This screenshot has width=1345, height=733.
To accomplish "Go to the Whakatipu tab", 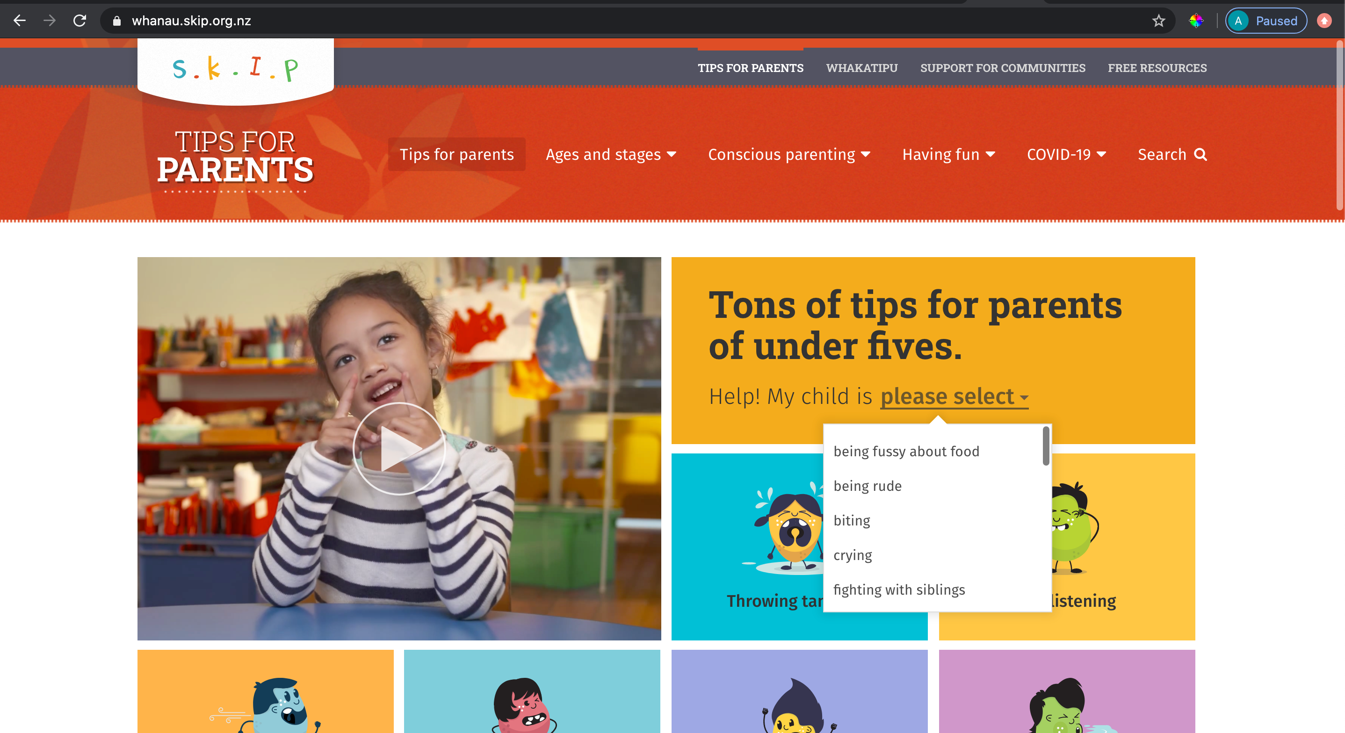I will pos(861,68).
